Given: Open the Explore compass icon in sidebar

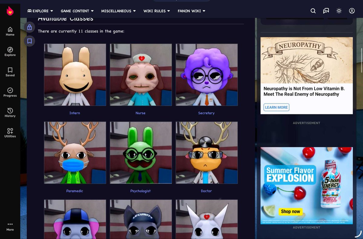Looking at the screenshot, I should coord(10,51).
